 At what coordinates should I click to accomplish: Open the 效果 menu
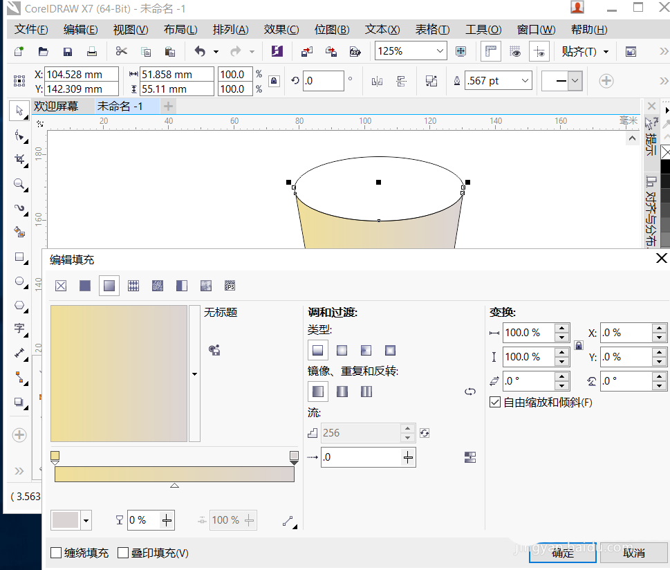[x=281, y=30]
